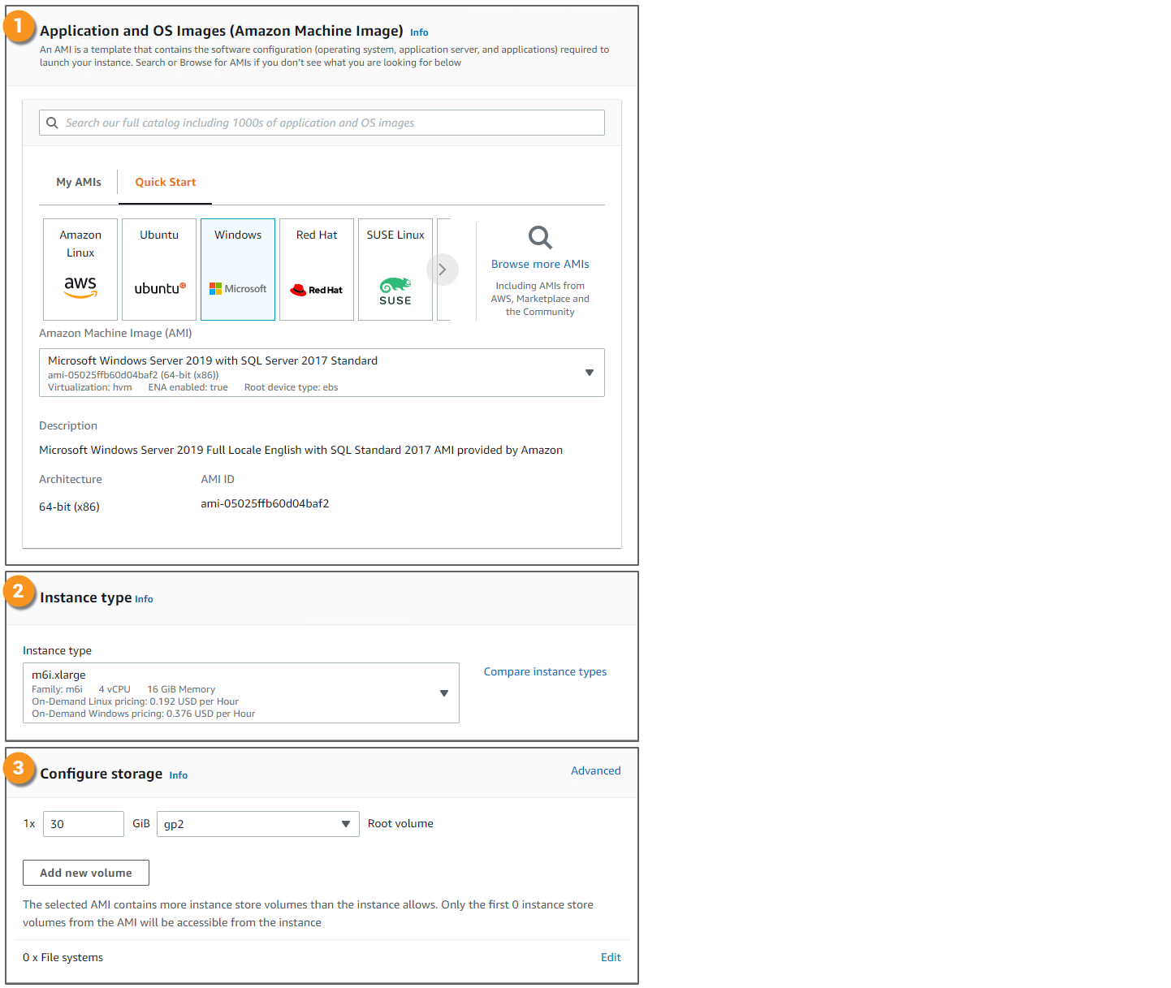Click the Browse more AMIs link
The height and width of the screenshot is (988, 1171).
[540, 264]
